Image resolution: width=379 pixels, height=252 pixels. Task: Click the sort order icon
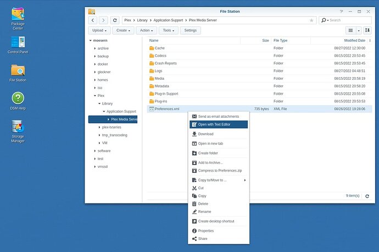367,30
